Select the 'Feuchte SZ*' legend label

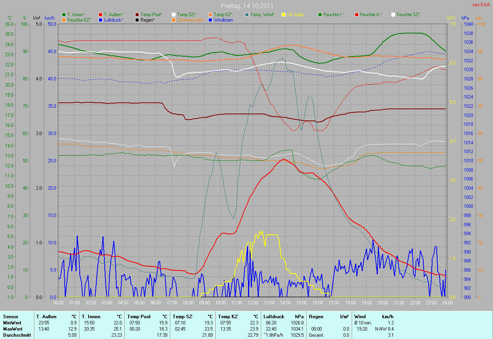(x=408, y=15)
